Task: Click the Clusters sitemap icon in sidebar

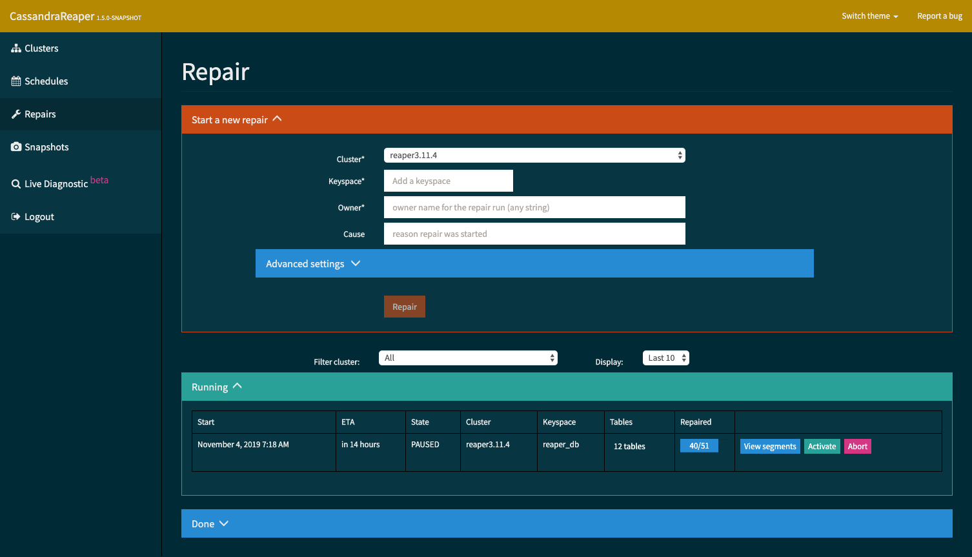Action: [16, 48]
